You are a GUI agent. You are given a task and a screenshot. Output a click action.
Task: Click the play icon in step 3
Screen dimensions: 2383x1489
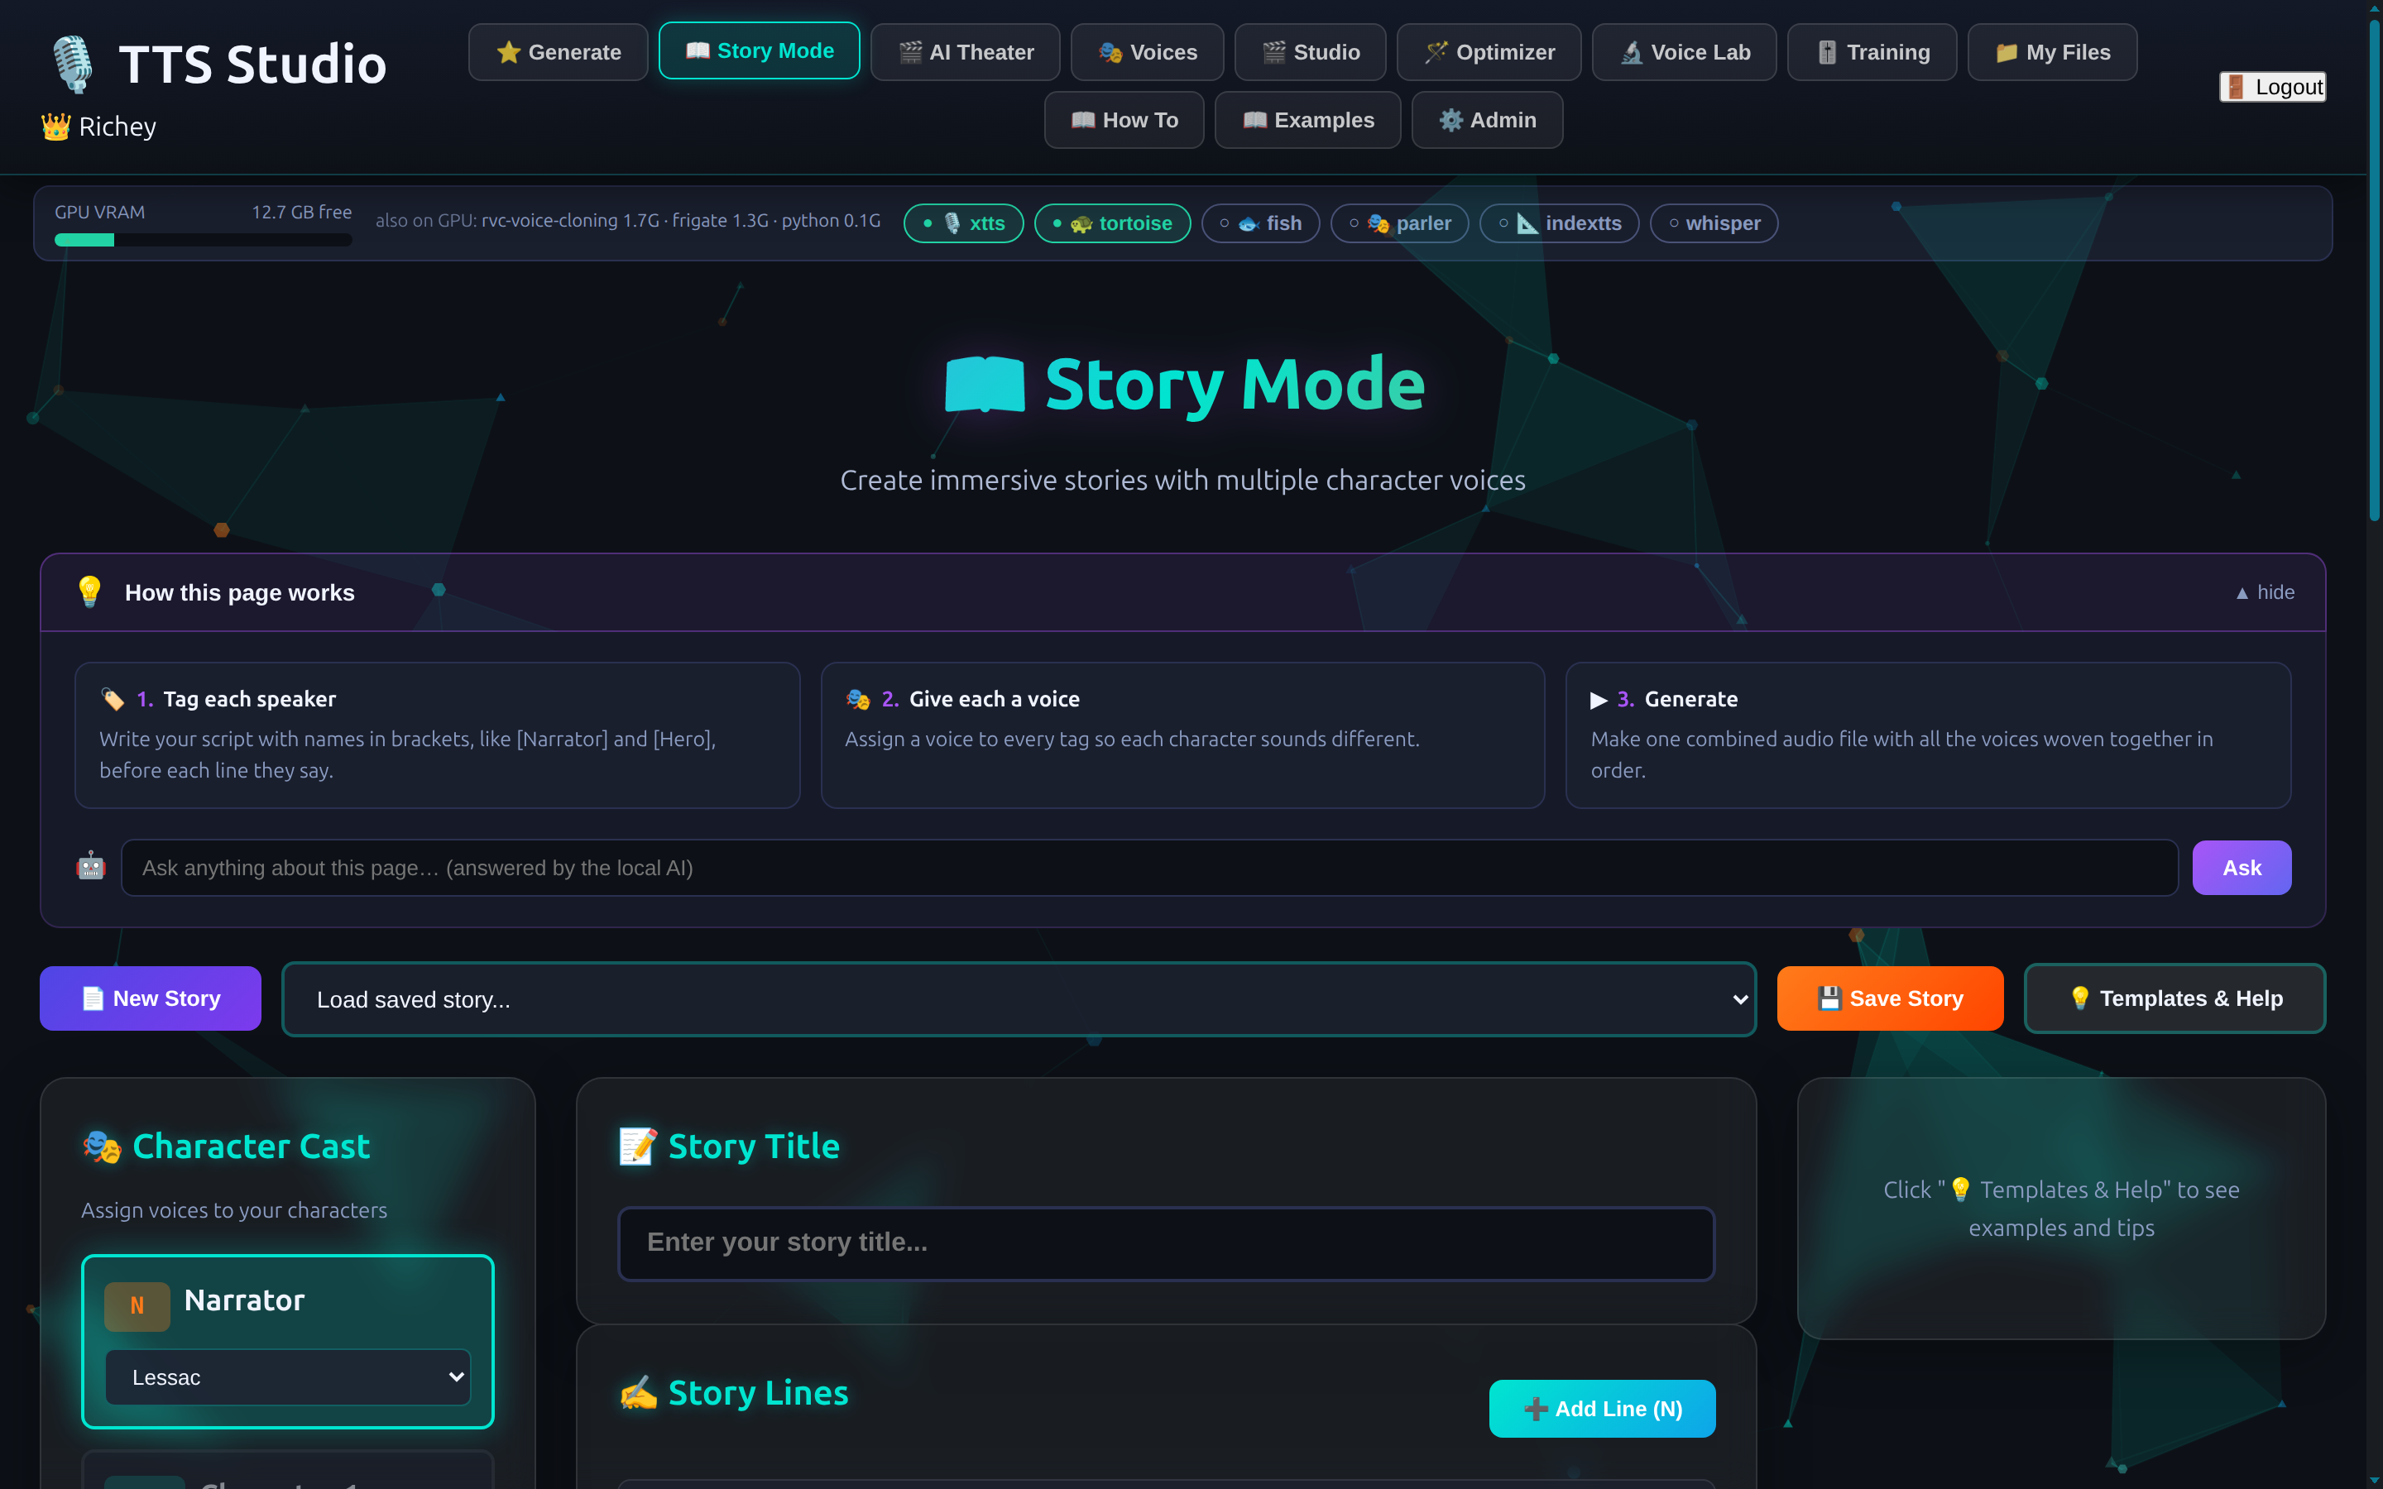(1599, 699)
